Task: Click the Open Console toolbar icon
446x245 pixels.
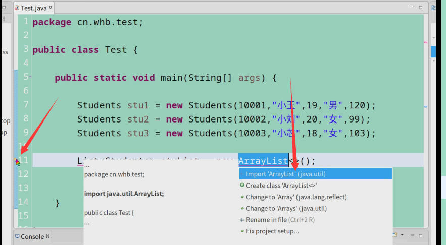Action: point(395,235)
